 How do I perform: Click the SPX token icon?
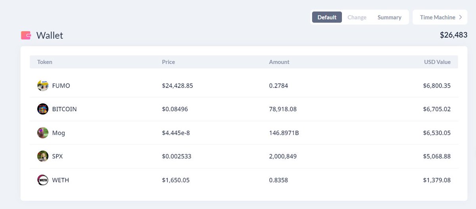tap(43, 156)
